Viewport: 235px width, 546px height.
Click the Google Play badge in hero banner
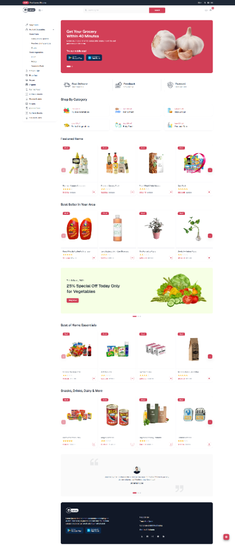(76, 58)
